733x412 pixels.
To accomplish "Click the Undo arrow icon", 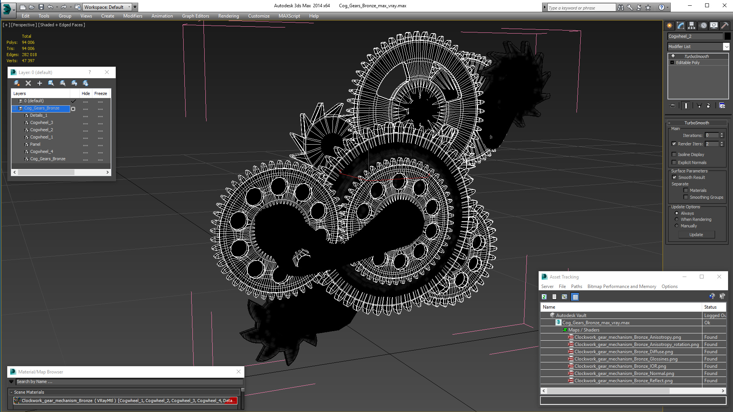I will (x=50, y=7).
